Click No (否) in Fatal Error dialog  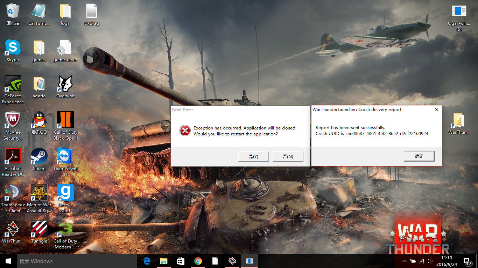(288, 157)
